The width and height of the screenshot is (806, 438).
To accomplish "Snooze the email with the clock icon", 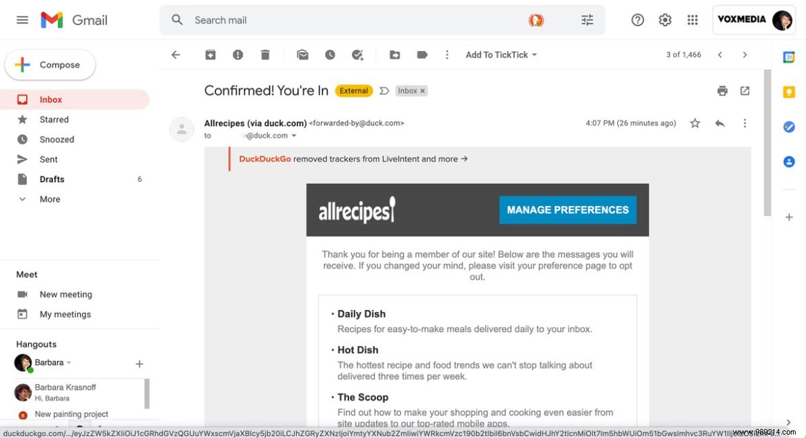I will (330, 54).
